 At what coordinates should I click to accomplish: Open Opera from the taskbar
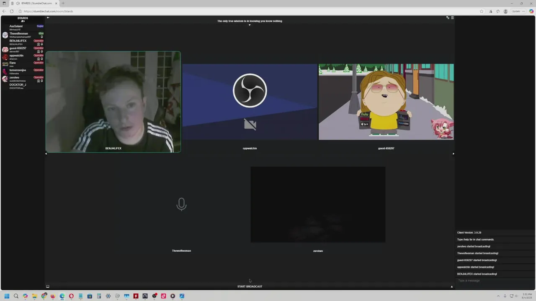pos(71,296)
